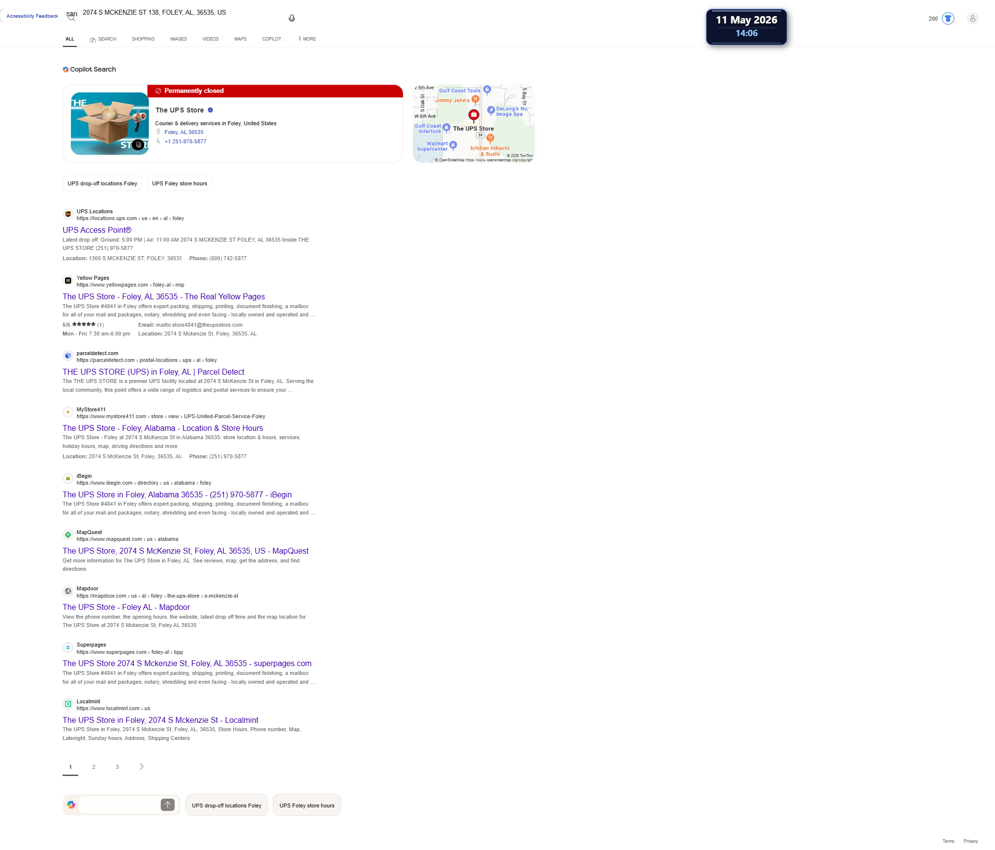Click the Copilot chat input field

click(119, 805)
